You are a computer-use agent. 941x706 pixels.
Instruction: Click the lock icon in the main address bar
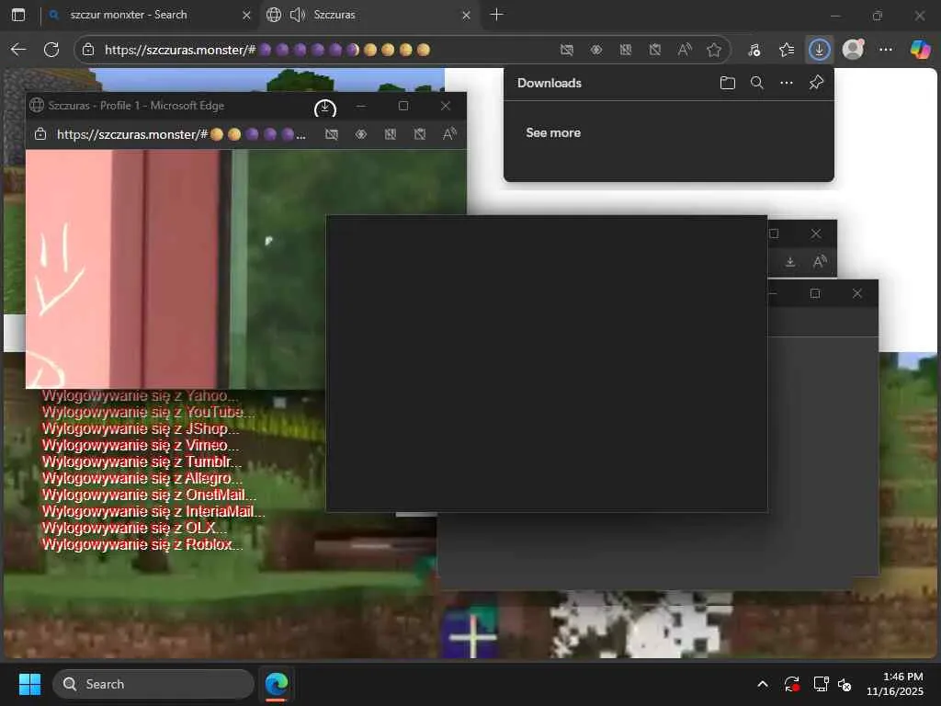(88, 50)
